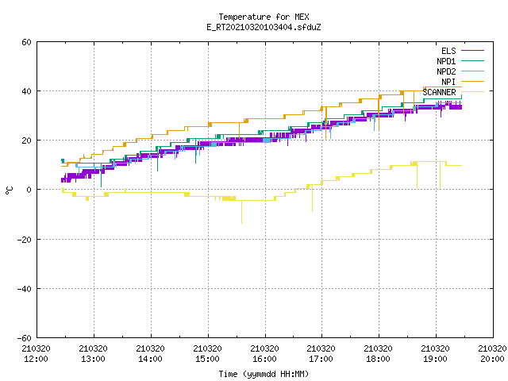Click the x-axis tick label 20:00
Screen dimensions: 508x381
tap(492, 359)
